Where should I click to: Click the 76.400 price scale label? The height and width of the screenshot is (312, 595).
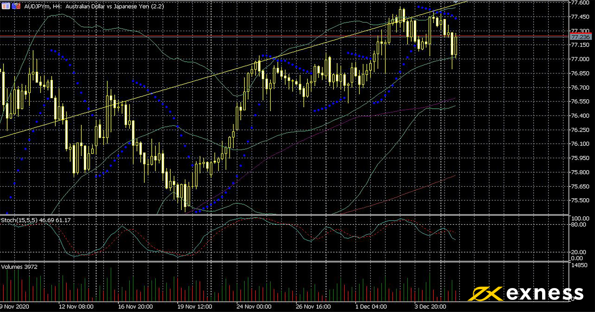[580, 116]
